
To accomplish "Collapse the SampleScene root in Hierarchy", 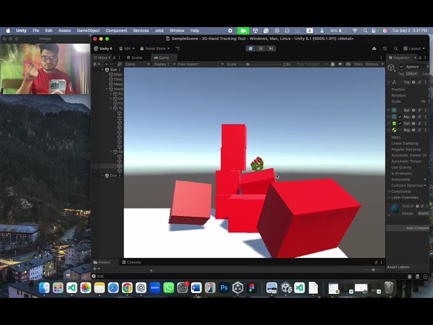I will coord(102,70).
